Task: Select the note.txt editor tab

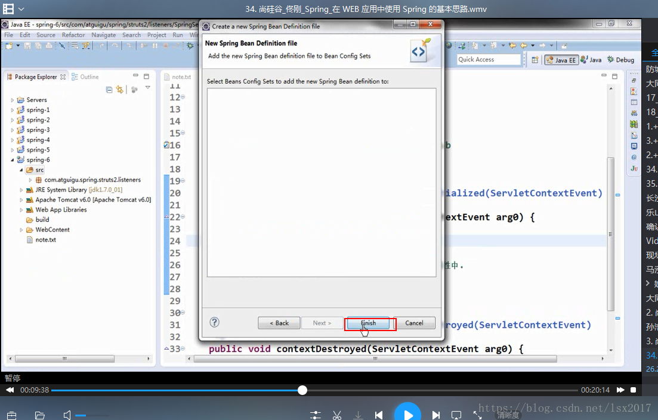Action: (178, 77)
